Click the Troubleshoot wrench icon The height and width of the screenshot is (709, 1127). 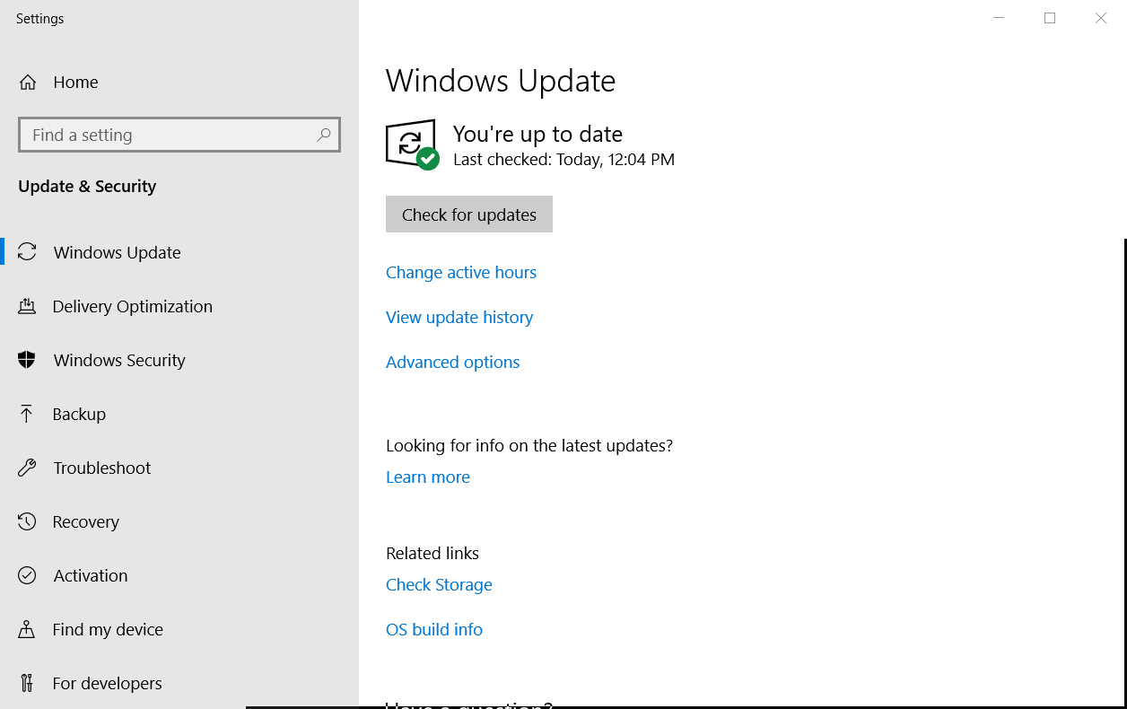[x=27, y=468]
